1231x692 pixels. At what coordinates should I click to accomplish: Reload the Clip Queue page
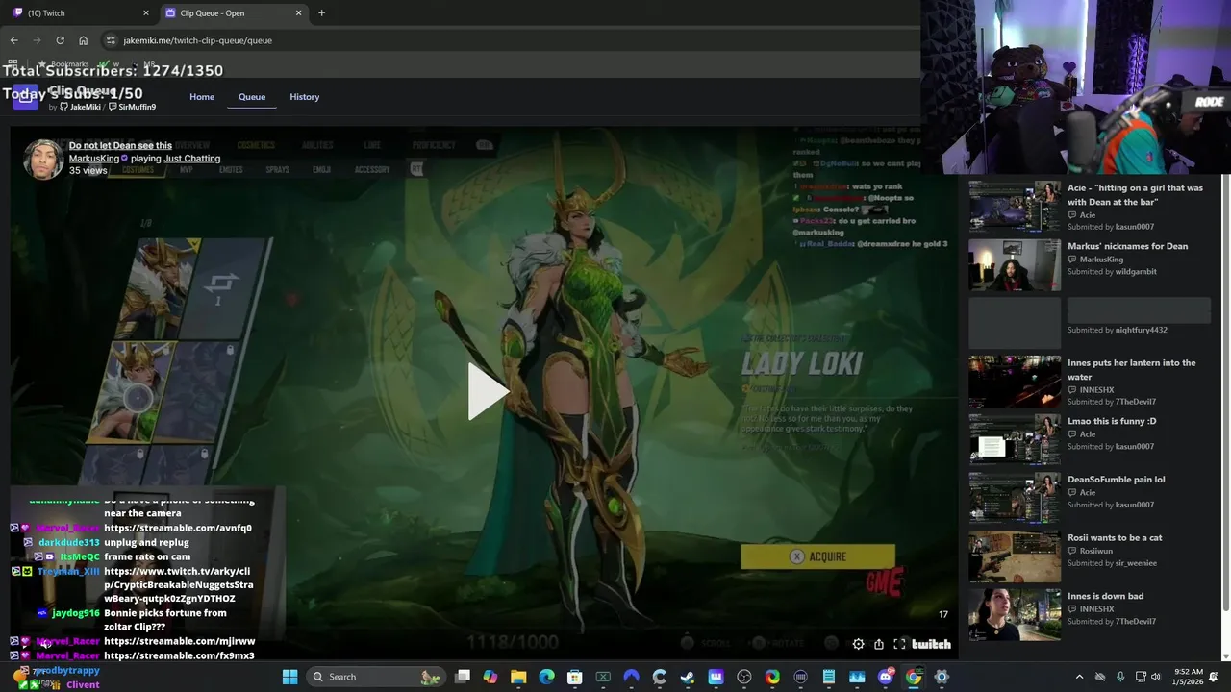click(x=60, y=40)
